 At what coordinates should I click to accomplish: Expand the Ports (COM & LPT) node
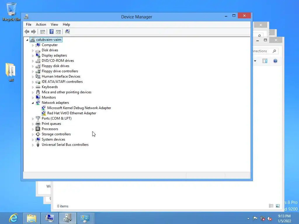pyautogui.click(x=33, y=119)
